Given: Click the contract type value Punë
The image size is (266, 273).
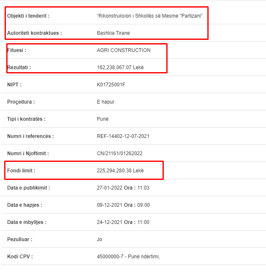Looking at the screenshot, I should tap(103, 119).
